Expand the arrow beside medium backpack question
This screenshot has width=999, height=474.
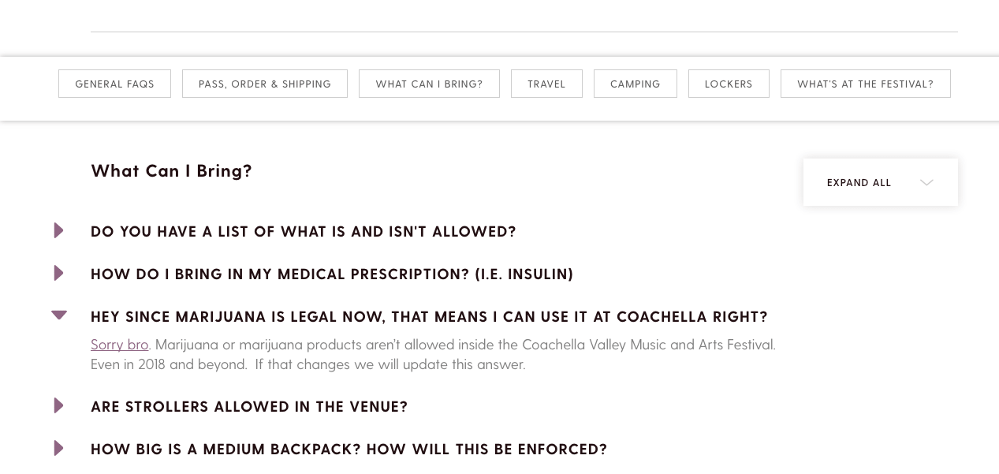click(59, 448)
